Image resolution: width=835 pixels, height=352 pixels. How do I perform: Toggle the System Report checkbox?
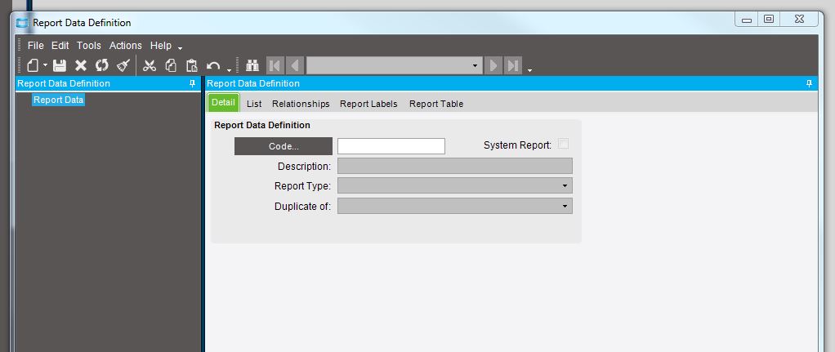[x=563, y=144]
